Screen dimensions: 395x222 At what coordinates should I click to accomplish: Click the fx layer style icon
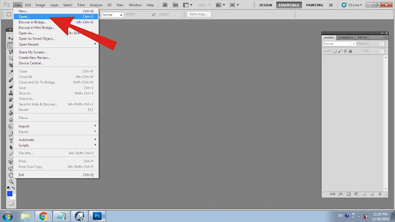(x=341, y=194)
